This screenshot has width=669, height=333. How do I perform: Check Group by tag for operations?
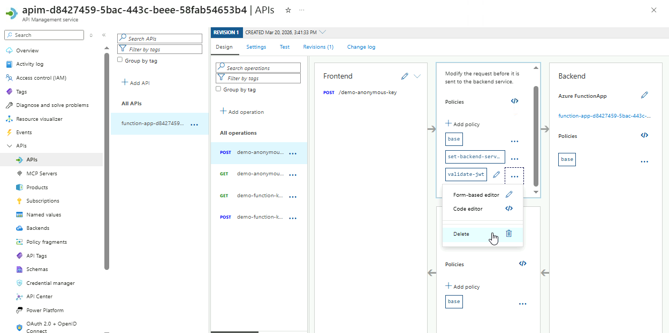(x=218, y=89)
